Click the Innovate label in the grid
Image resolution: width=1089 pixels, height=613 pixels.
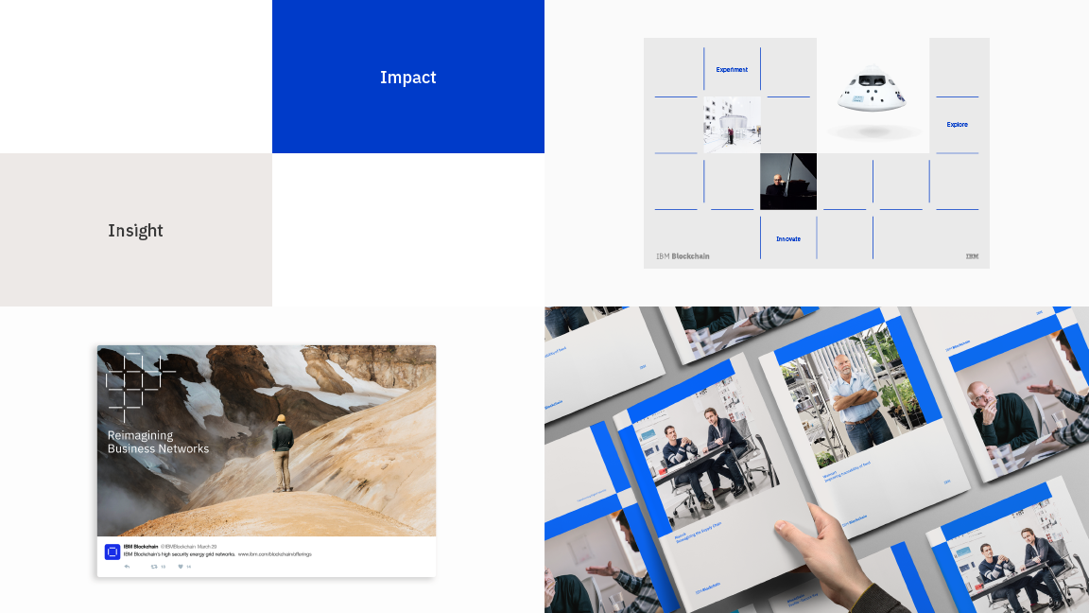pos(788,239)
